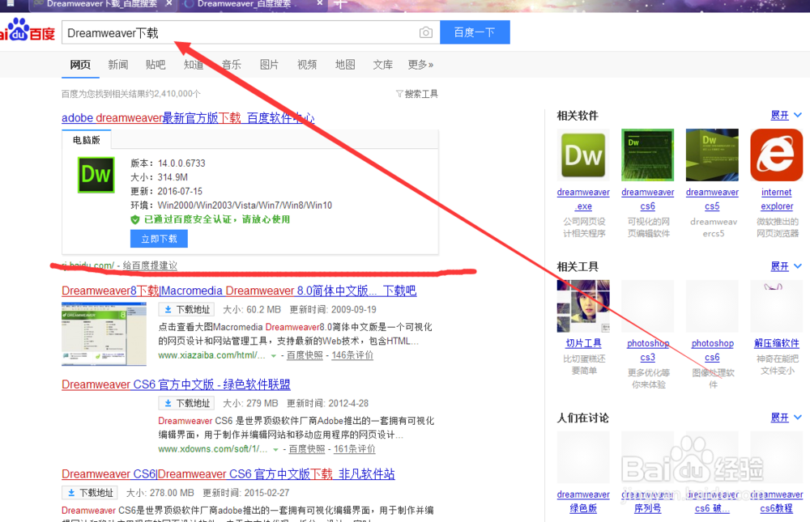Image resolution: width=810 pixels, height=522 pixels.
Task: Select the 文库 search tab
Action: click(383, 65)
